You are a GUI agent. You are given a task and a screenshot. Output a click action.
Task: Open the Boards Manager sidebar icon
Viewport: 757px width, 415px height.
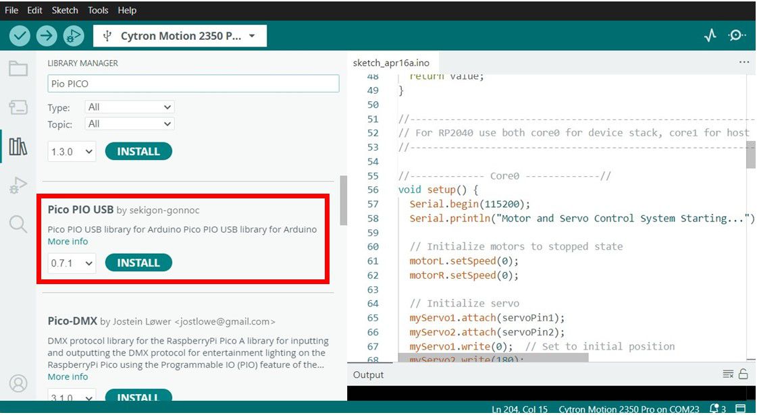(18, 107)
